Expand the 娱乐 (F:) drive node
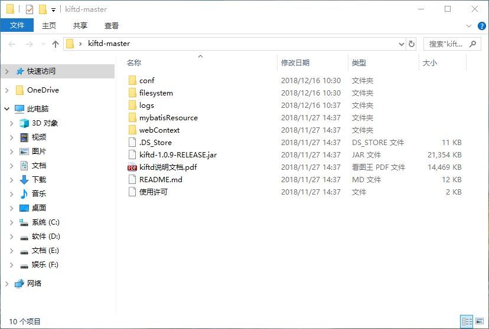The height and width of the screenshot is (329, 489). point(12,265)
